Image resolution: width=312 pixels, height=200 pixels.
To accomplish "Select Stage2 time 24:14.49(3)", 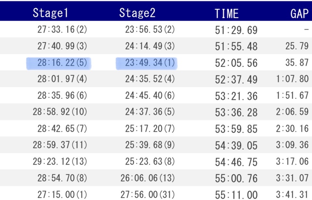I will pyautogui.click(x=150, y=46).
